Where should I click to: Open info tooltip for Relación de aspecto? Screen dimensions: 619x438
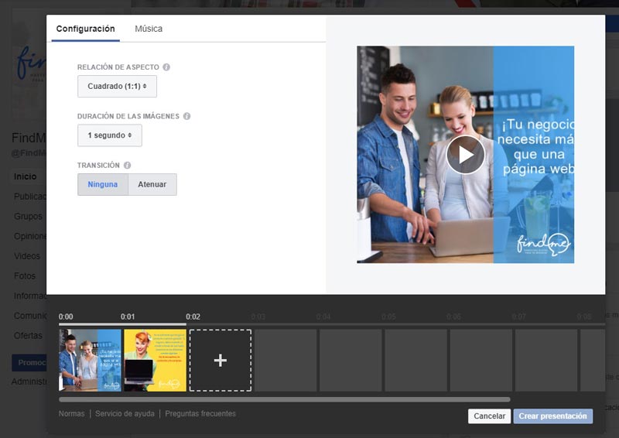tap(166, 67)
